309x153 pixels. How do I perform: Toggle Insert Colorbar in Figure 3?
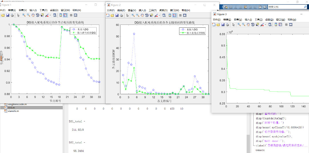[276, 25]
